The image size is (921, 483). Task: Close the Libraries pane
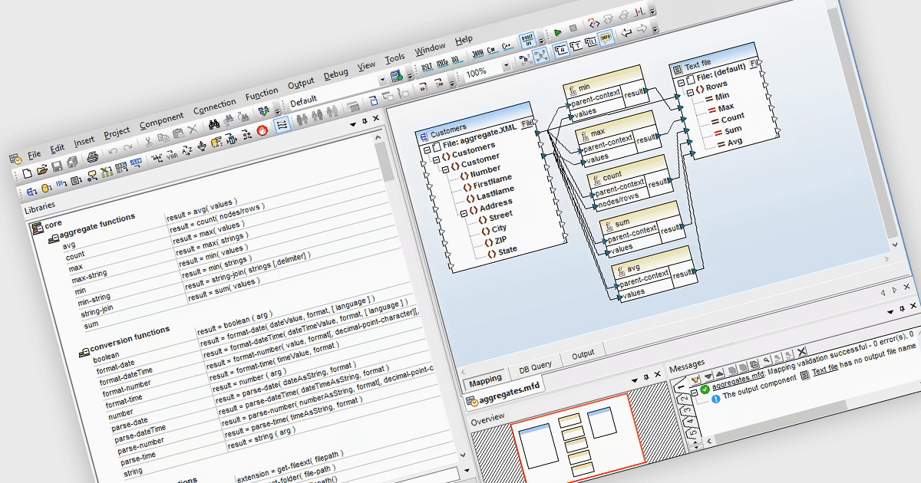376,118
